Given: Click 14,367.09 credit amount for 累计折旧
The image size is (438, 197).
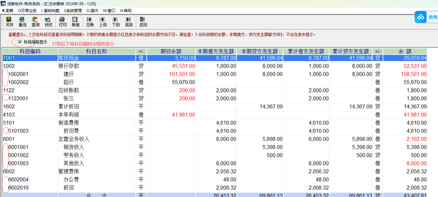Looking at the screenshot, I should point(271,106).
